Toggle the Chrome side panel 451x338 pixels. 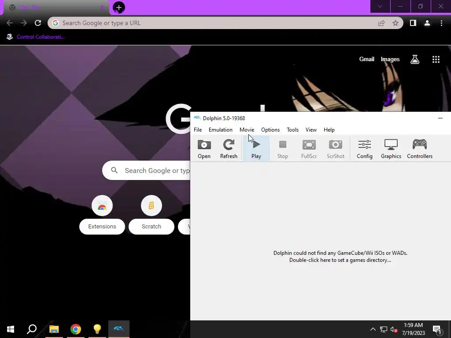pyautogui.click(x=413, y=23)
